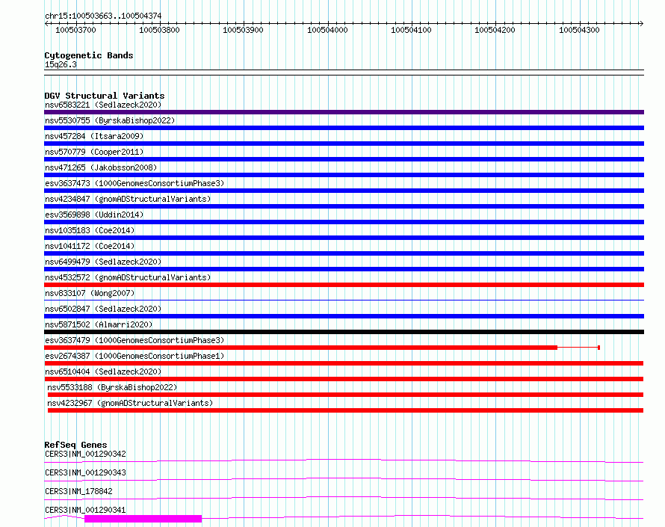The image size is (665, 527).
Task: Open variant nsv6502847 (Sedlazeck2020) label
Action: 103,309
